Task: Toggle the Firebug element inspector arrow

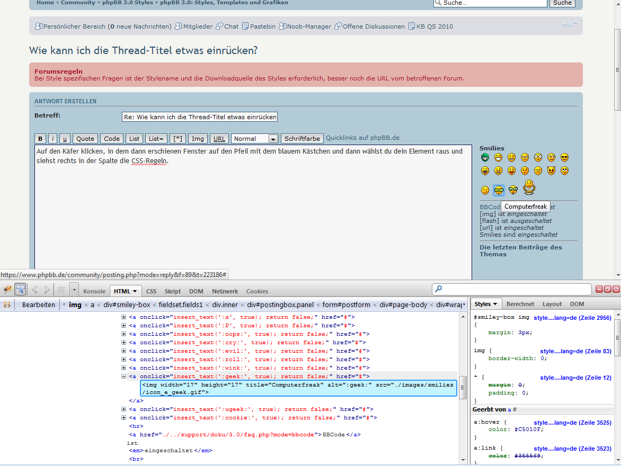Action: pyautogui.click(x=20, y=289)
